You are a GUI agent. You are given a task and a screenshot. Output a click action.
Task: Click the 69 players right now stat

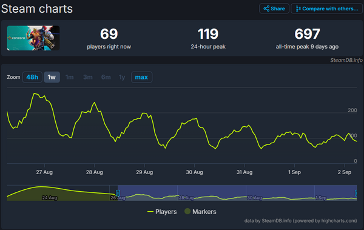pos(109,39)
